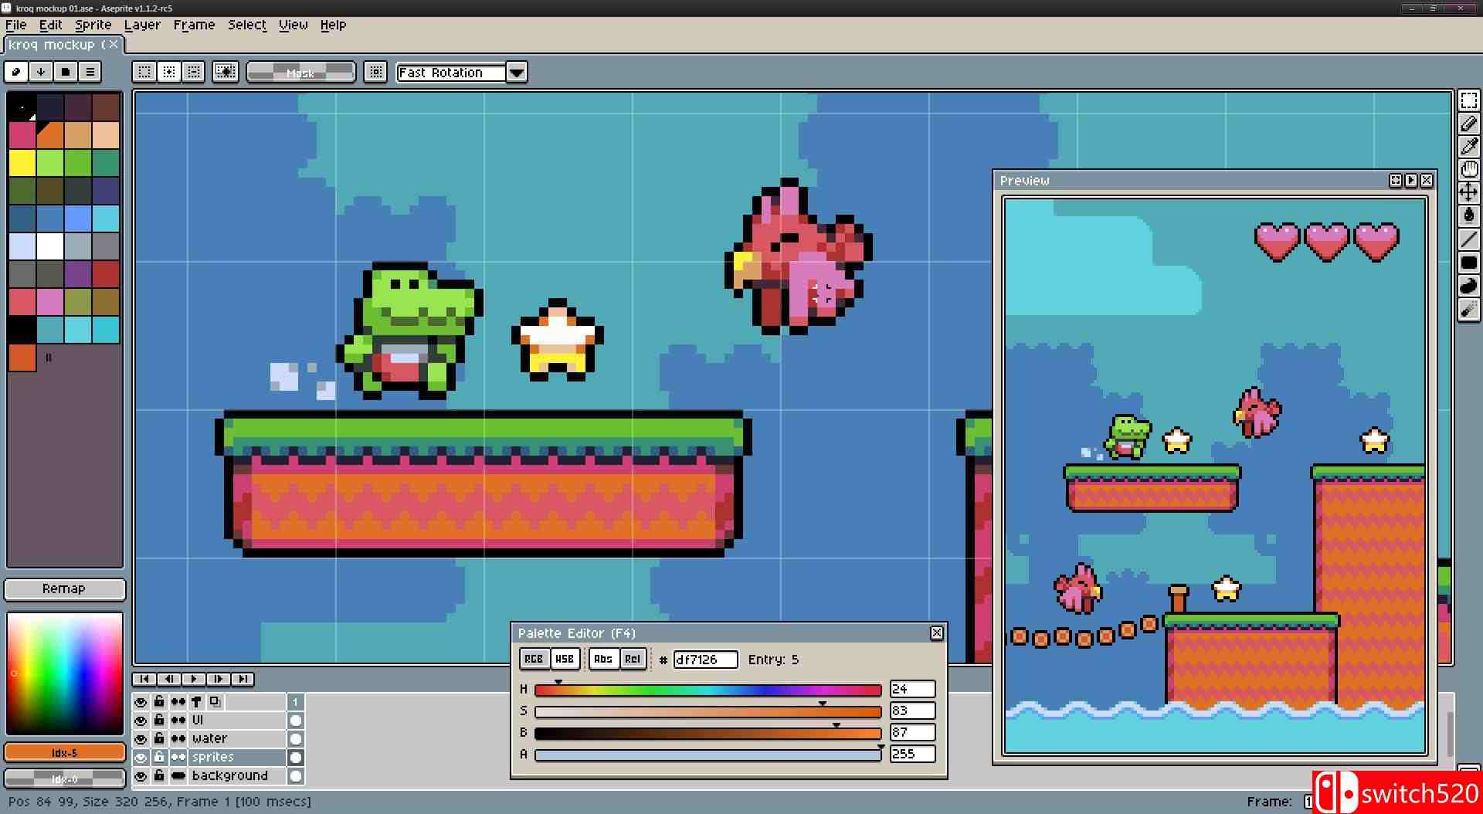Select the Pencil tool in the toolbox
The height and width of the screenshot is (814, 1483).
1468,124
